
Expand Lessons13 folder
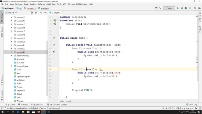coord(11,17)
